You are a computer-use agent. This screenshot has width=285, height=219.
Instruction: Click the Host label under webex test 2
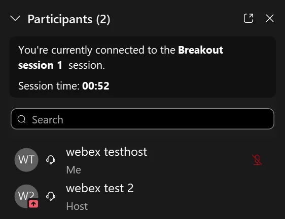pyautogui.click(x=77, y=206)
